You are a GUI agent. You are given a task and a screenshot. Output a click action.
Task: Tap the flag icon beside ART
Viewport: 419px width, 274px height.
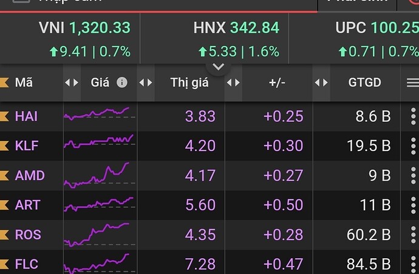click(4, 205)
